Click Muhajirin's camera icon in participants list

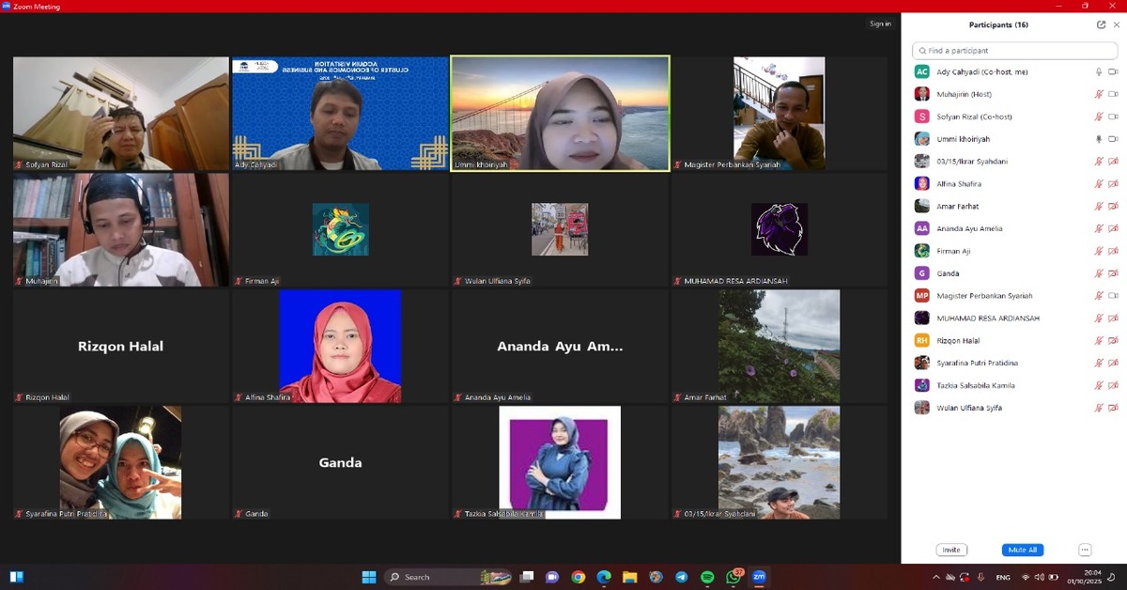(x=1113, y=94)
